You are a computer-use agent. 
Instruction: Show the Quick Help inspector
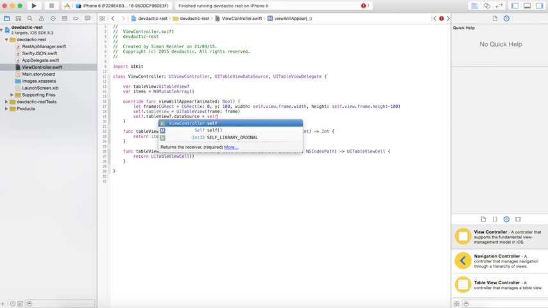click(506, 19)
